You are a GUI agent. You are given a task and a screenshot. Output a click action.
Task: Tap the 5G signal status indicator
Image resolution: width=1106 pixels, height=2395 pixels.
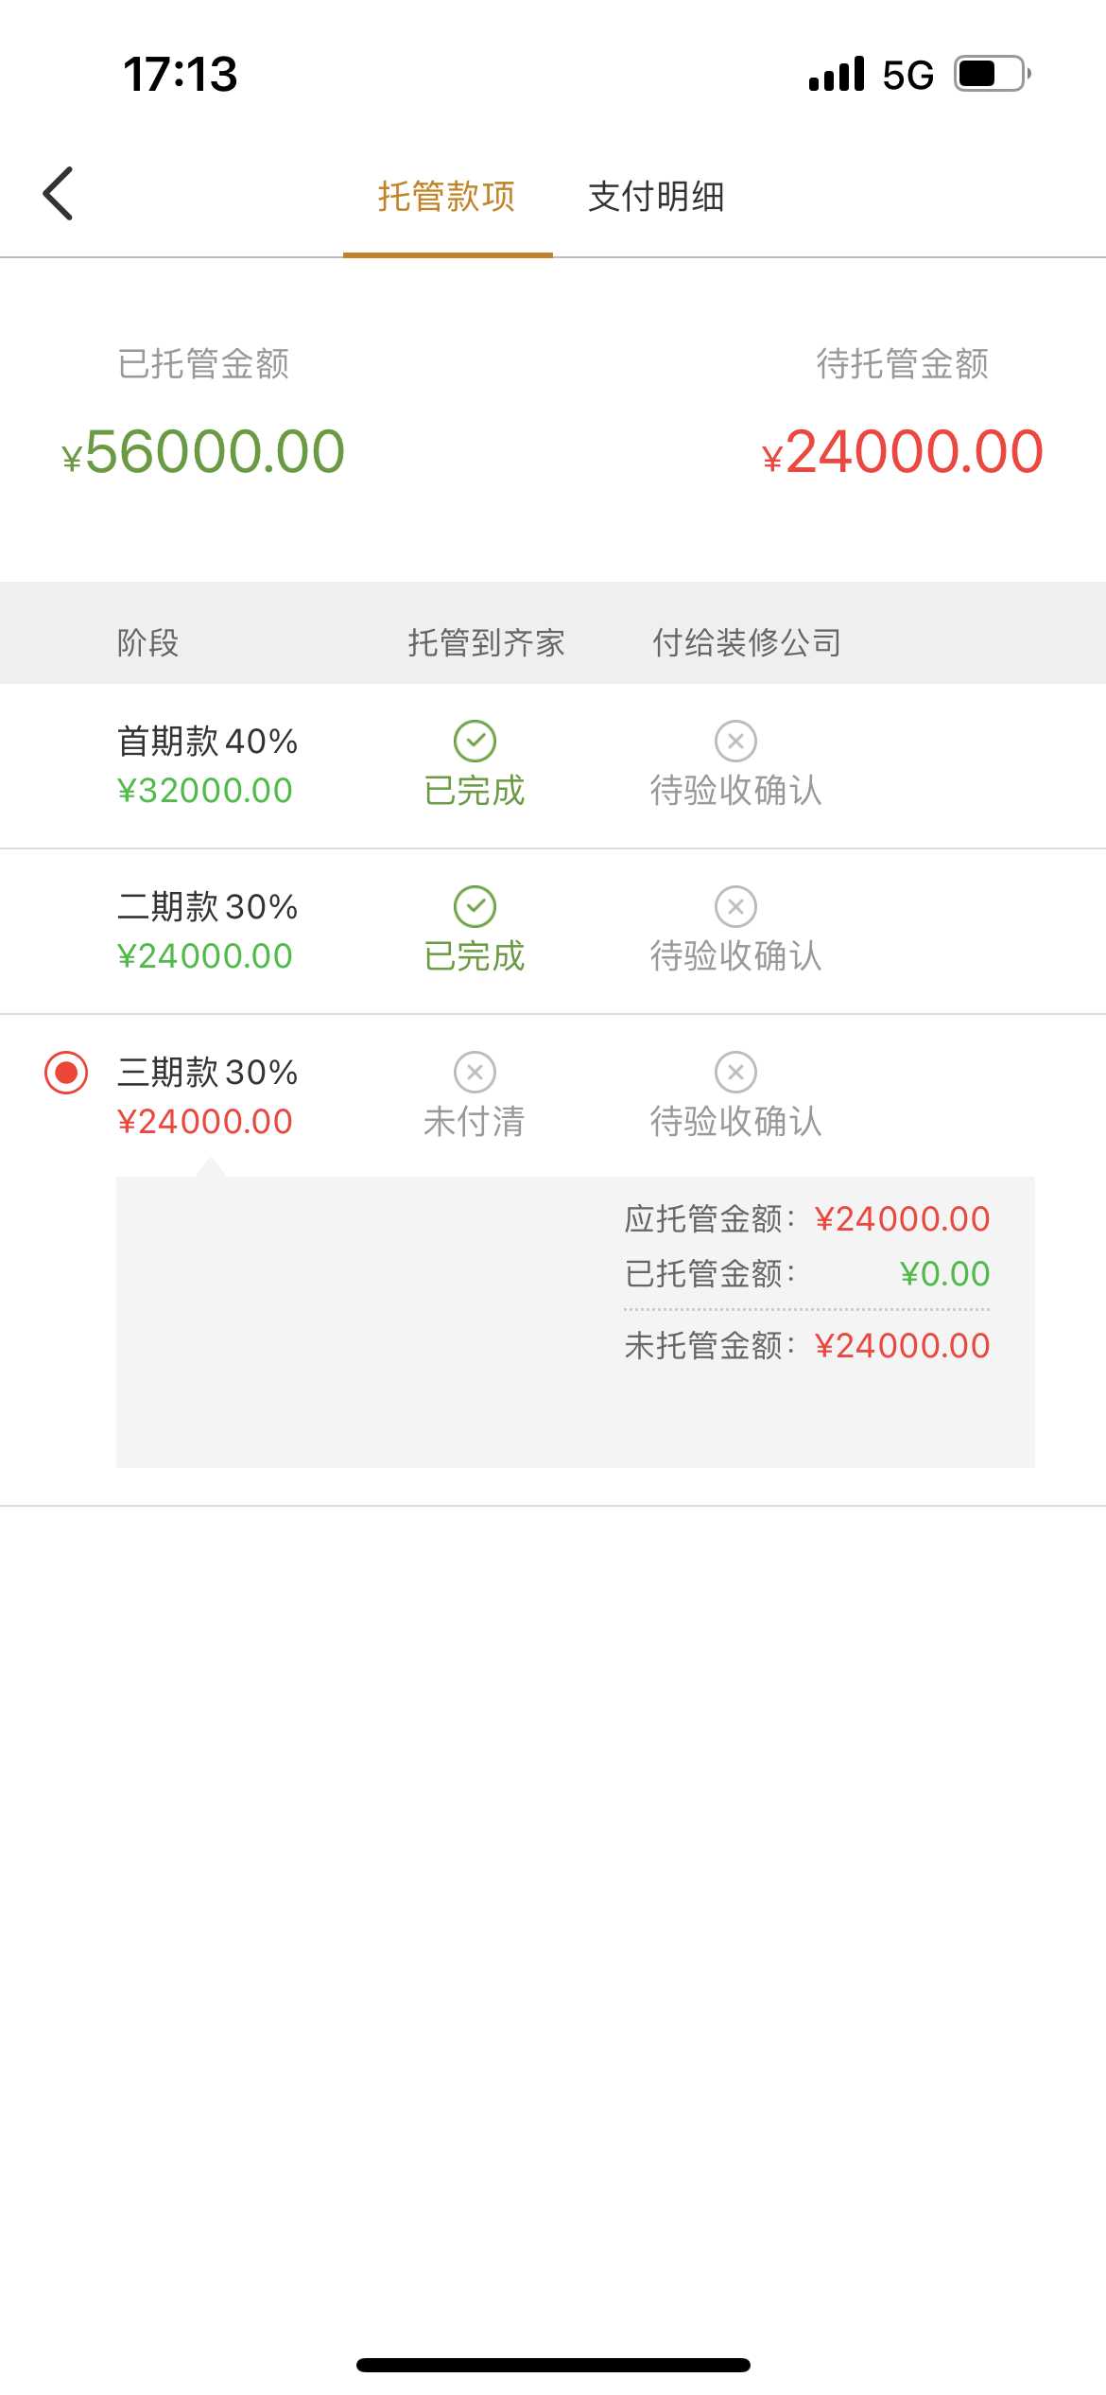pyautogui.click(x=907, y=75)
